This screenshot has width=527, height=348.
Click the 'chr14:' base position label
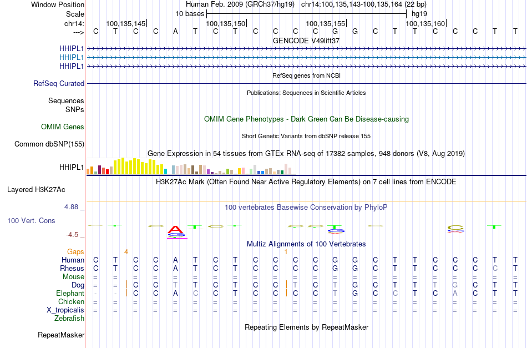(x=74, y=23)
